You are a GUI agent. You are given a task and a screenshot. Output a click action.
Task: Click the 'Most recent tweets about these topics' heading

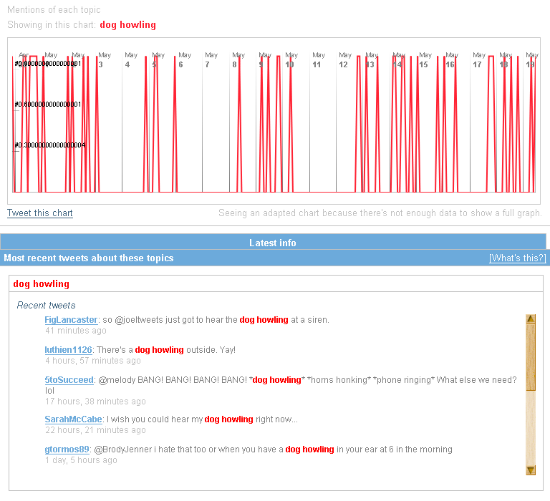(x=89, y=258)
